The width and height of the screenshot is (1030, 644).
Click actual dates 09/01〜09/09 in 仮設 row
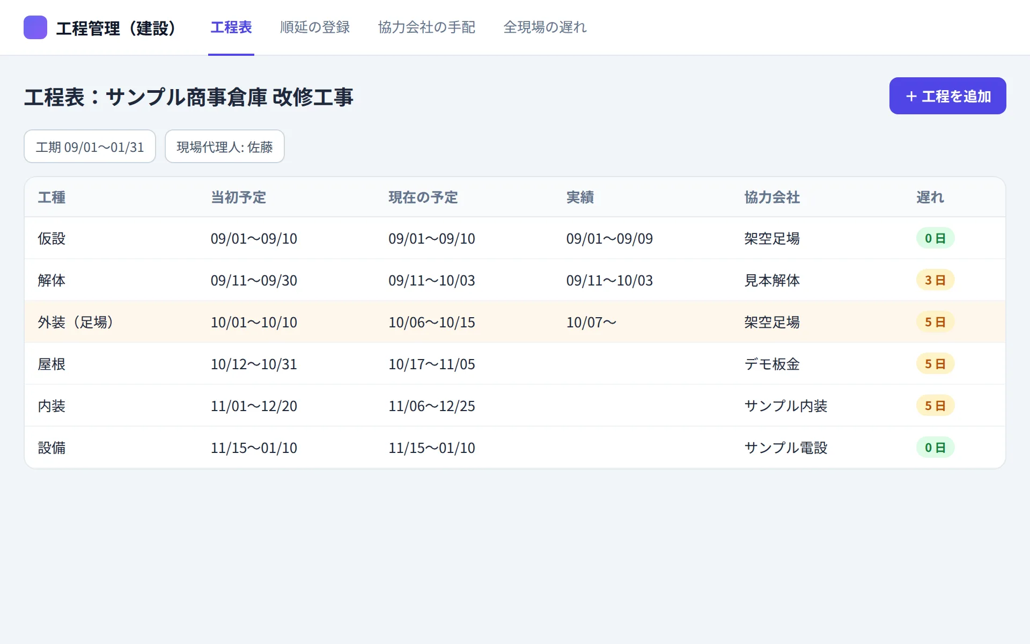click(x=609, y=238)
